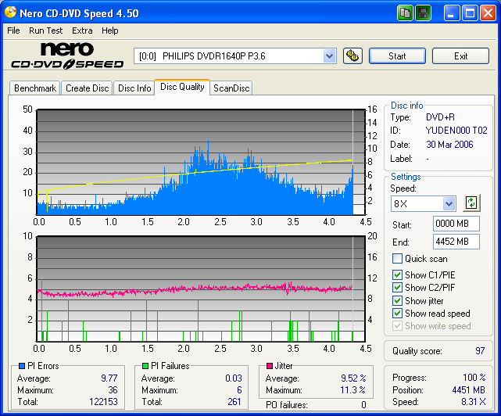501x416 pixels.
Task: Uncheck Show C2/PIF
Action: point(397,287)
